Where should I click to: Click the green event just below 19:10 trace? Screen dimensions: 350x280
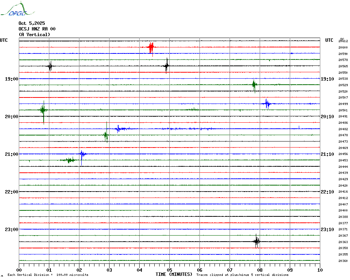pos(254,85)
